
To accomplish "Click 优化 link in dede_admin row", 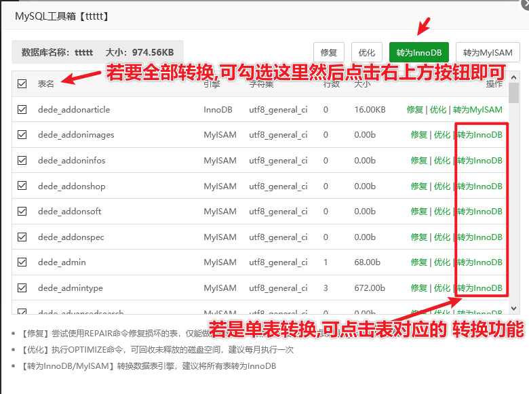I will [442, 262].
